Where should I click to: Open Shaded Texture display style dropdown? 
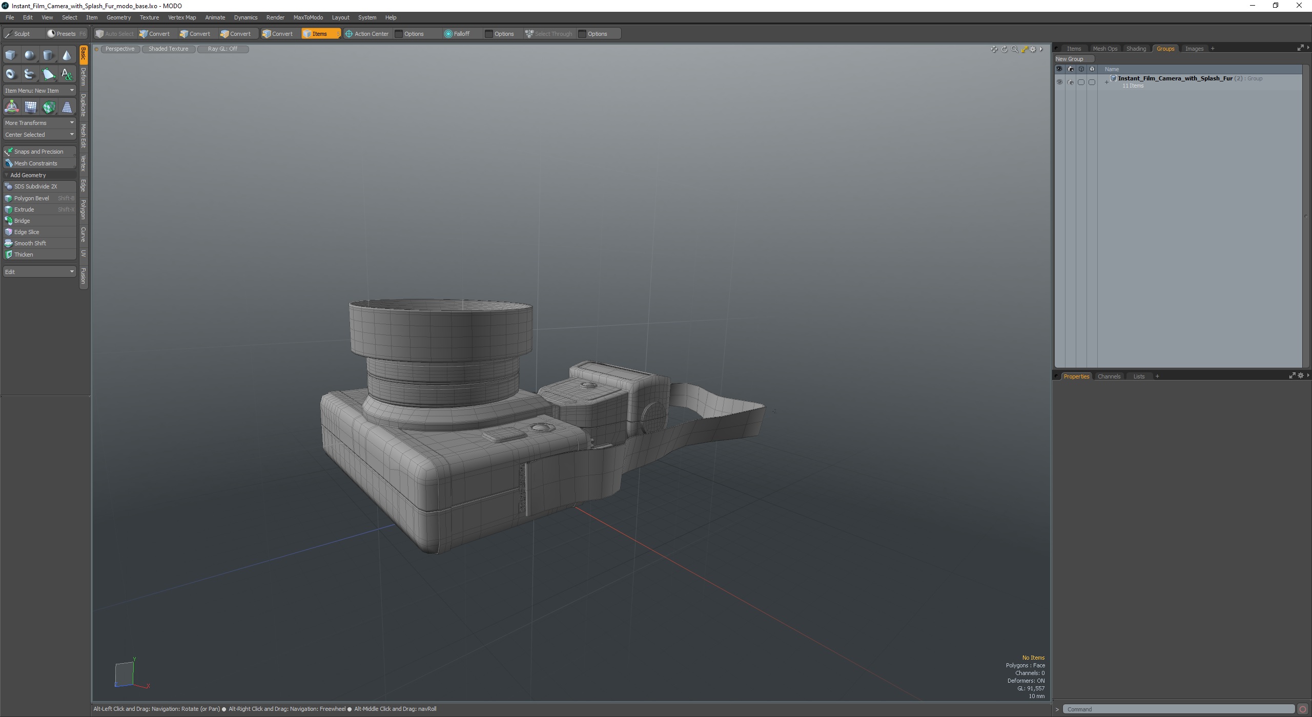click(168, 49)
